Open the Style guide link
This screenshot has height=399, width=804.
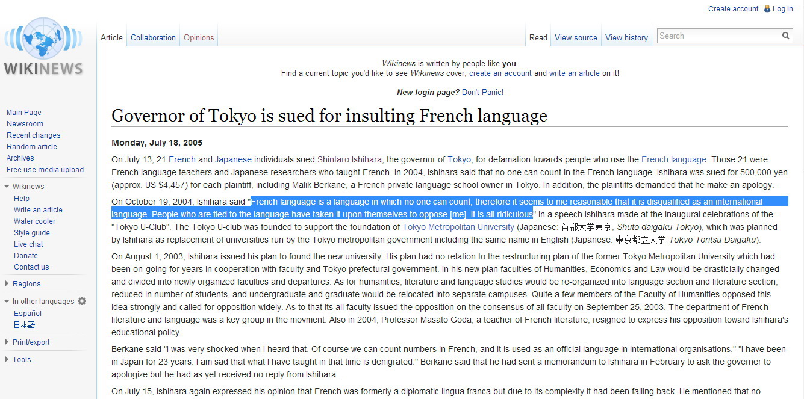click(32, 233)
